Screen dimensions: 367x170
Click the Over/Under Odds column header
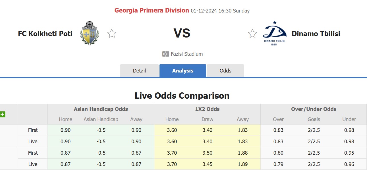(x=314, y=109)
